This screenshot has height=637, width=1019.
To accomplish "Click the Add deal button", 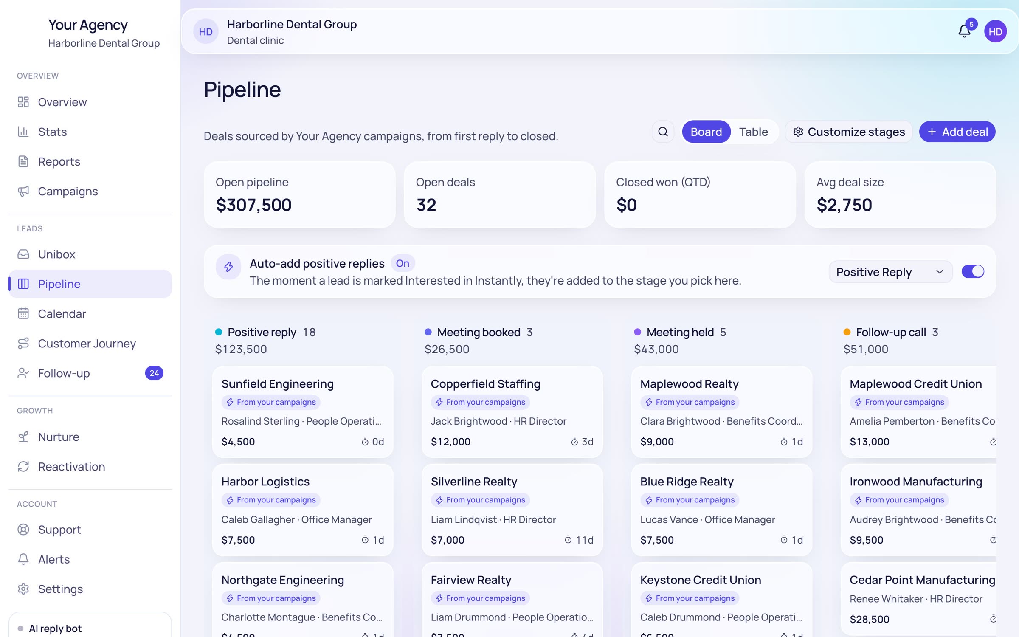I will pyautogui.click(x=957, y=132).
